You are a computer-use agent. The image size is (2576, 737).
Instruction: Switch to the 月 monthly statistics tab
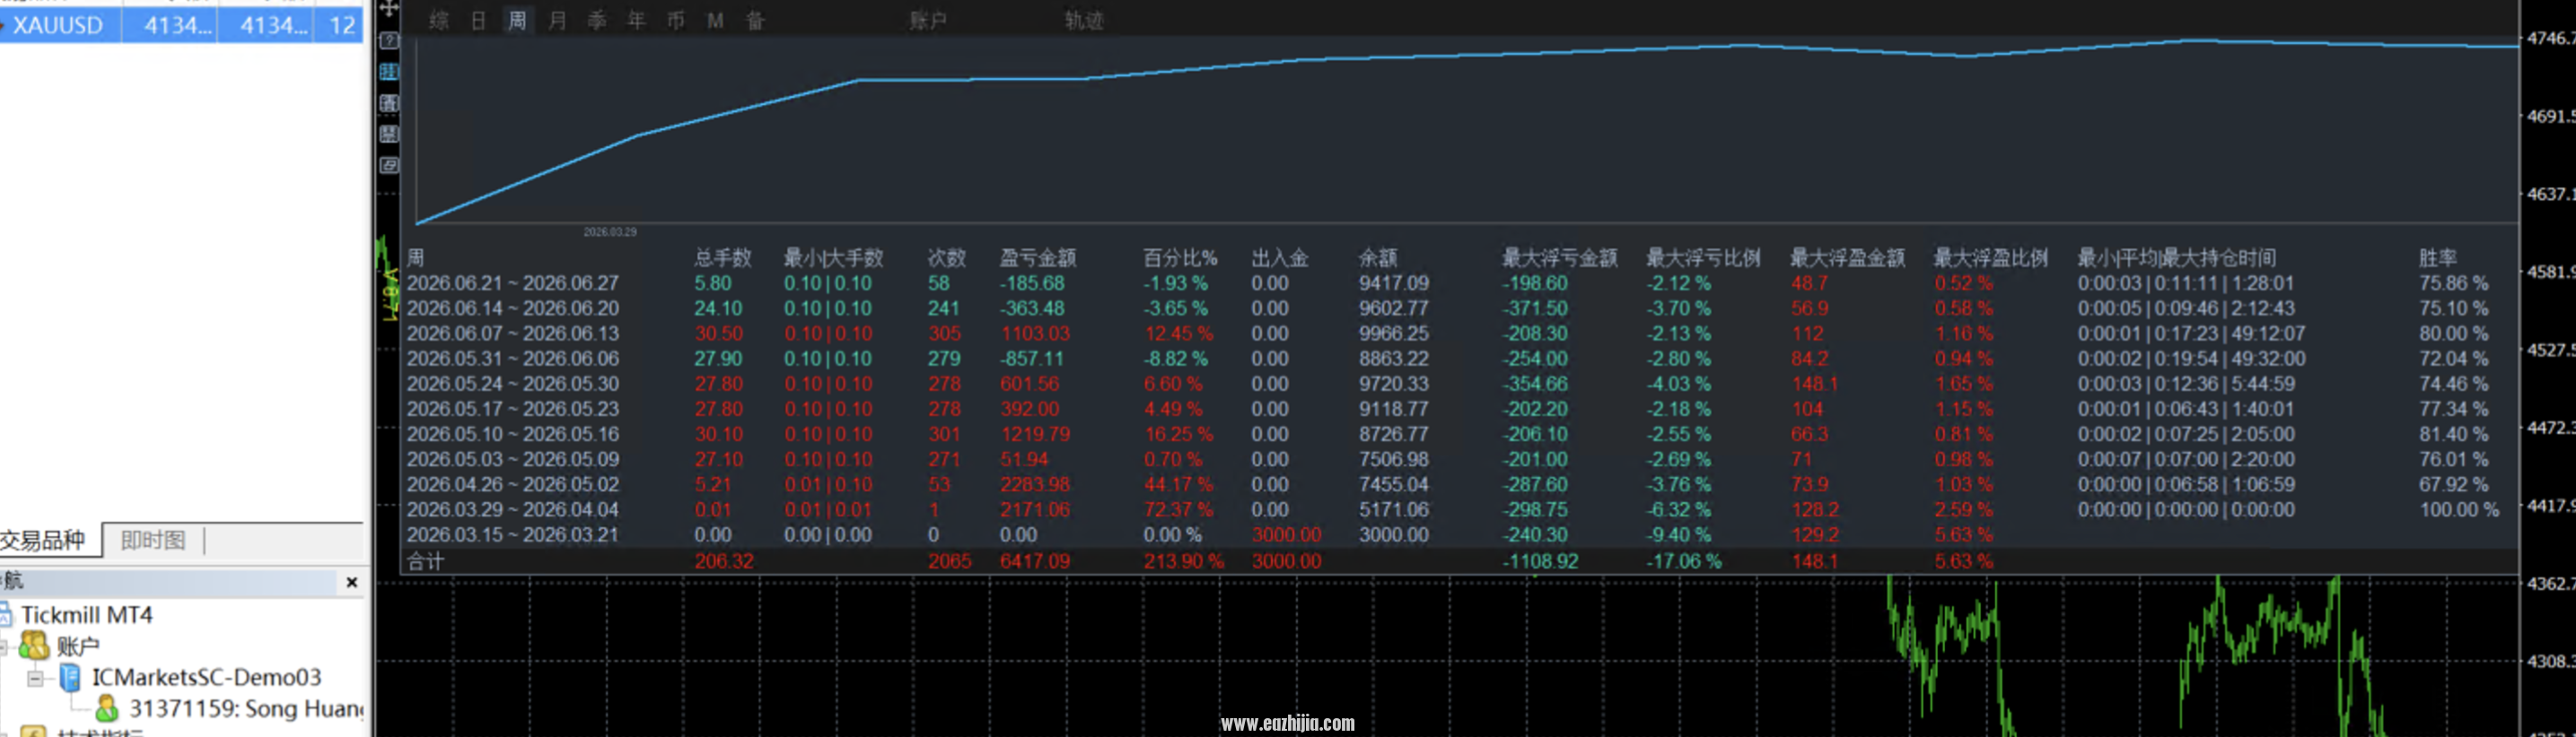pos(557,20)
